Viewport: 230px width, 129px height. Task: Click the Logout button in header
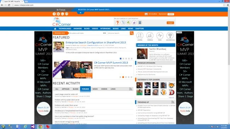(171, 14)
